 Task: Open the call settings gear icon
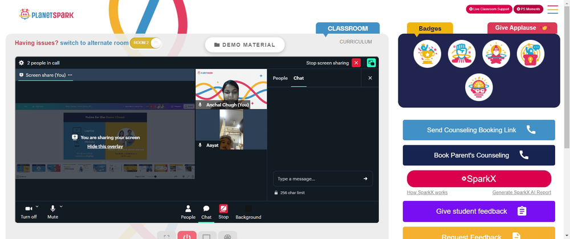(22, 63)
